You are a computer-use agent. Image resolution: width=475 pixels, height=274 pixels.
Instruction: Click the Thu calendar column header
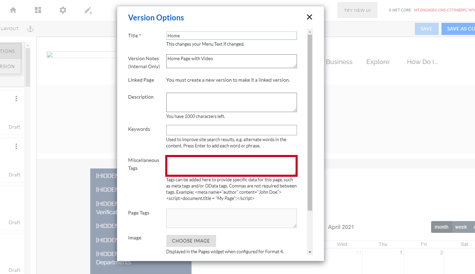(383, 244)
